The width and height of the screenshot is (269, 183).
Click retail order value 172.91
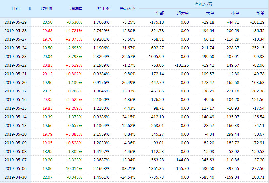pyautogui.click(x=258, y=143)
